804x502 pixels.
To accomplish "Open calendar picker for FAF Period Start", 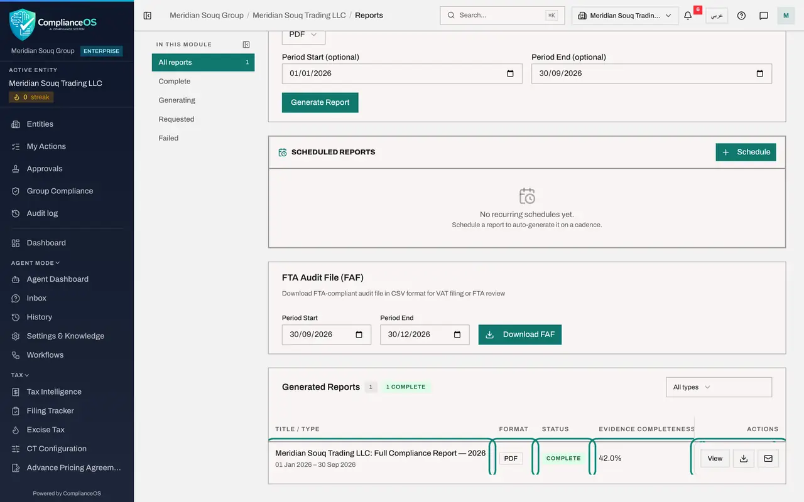I will coord(359,334).
